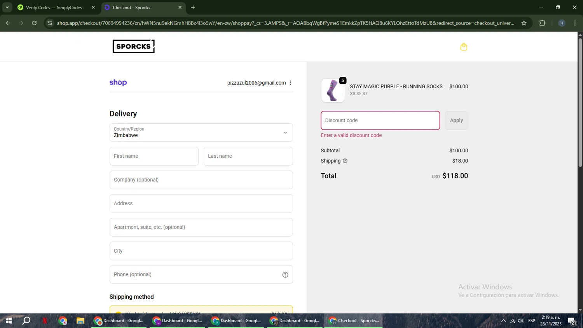This screenshot has height=328, width=583.
Task: Focus the Last name field
Action: pyautogui.click(x=248, y=156)
